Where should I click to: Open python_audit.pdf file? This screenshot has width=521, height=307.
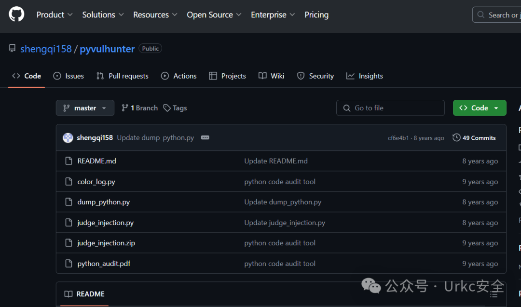[104, 264]
